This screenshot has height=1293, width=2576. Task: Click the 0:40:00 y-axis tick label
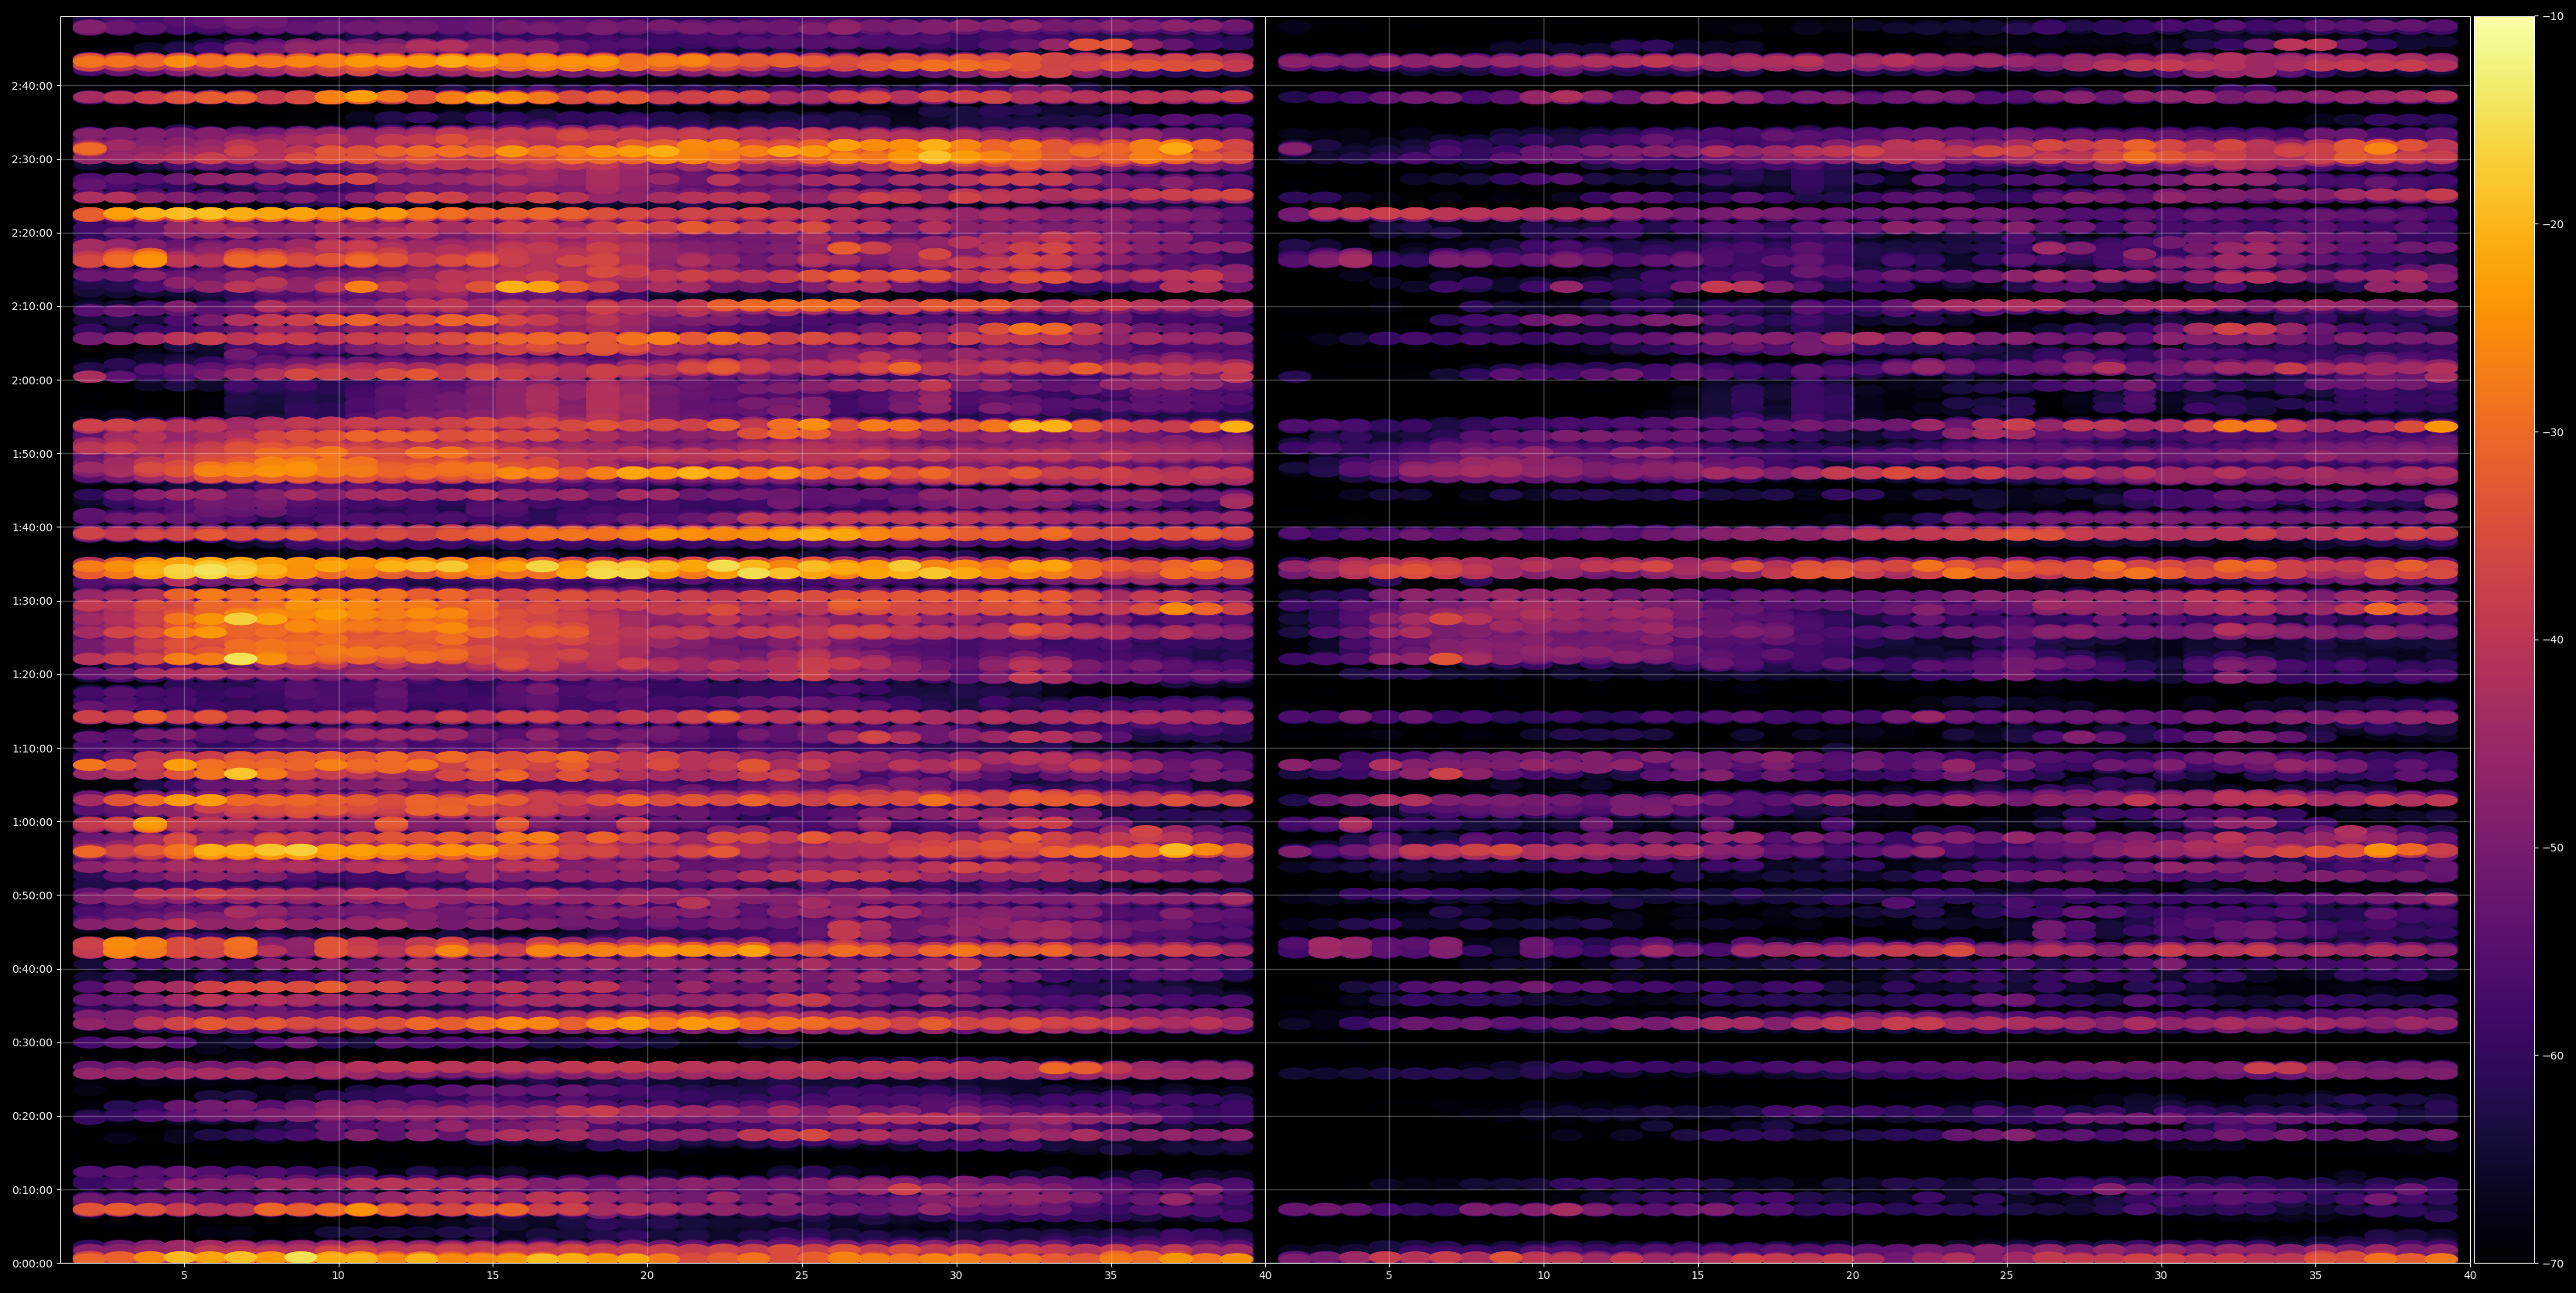(31, 969)
